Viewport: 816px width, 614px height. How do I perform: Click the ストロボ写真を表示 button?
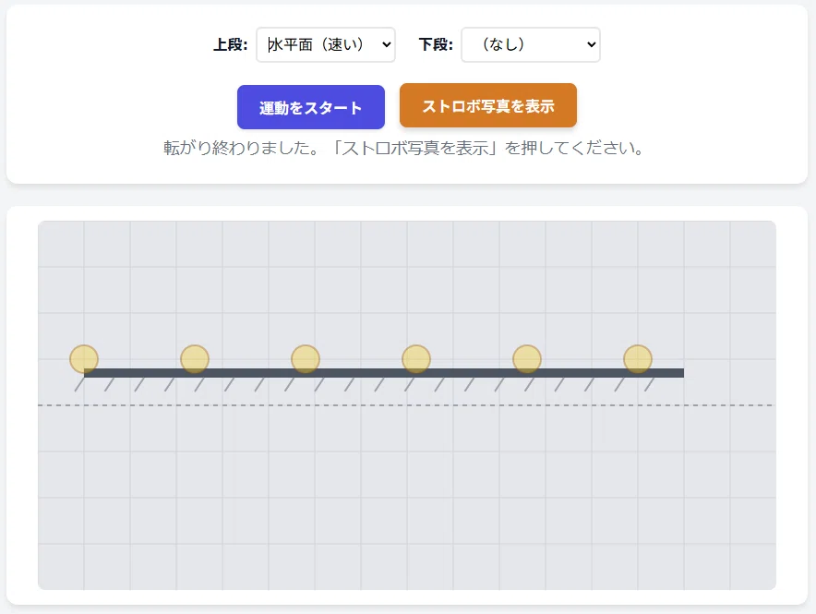[x=488, y=105]
